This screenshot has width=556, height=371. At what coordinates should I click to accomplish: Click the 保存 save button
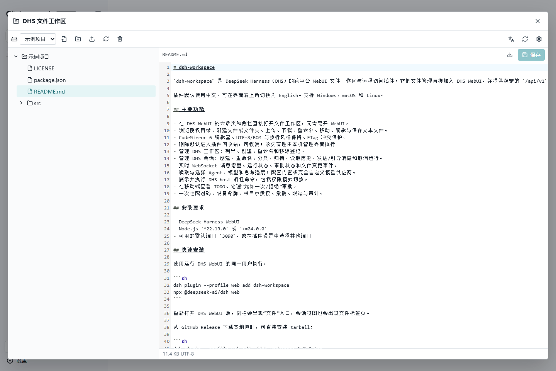tap(531, 55)
